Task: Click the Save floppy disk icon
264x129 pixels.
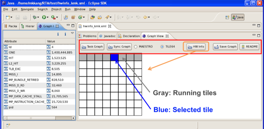Action: click(18, 17)
